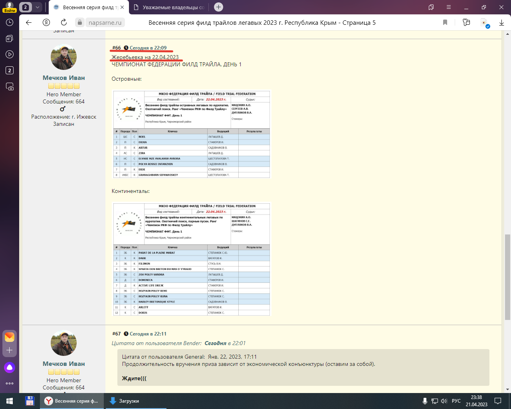The image size is (511, 409).
Task: Bookmark this page using the bookmark icon
Action: tap(445, 23)
